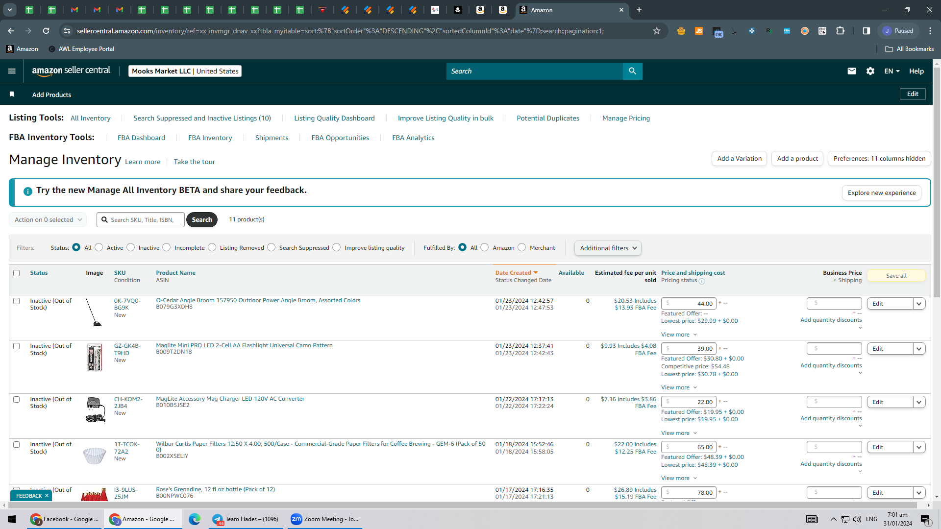Open Zoom Meeting from the taskbar
The height and width of the screenshot is (529, 941).
tap(324, 519)
